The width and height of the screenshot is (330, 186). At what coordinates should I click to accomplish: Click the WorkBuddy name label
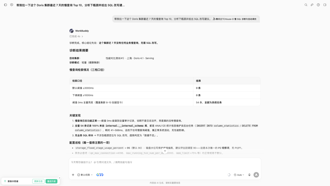82,31
